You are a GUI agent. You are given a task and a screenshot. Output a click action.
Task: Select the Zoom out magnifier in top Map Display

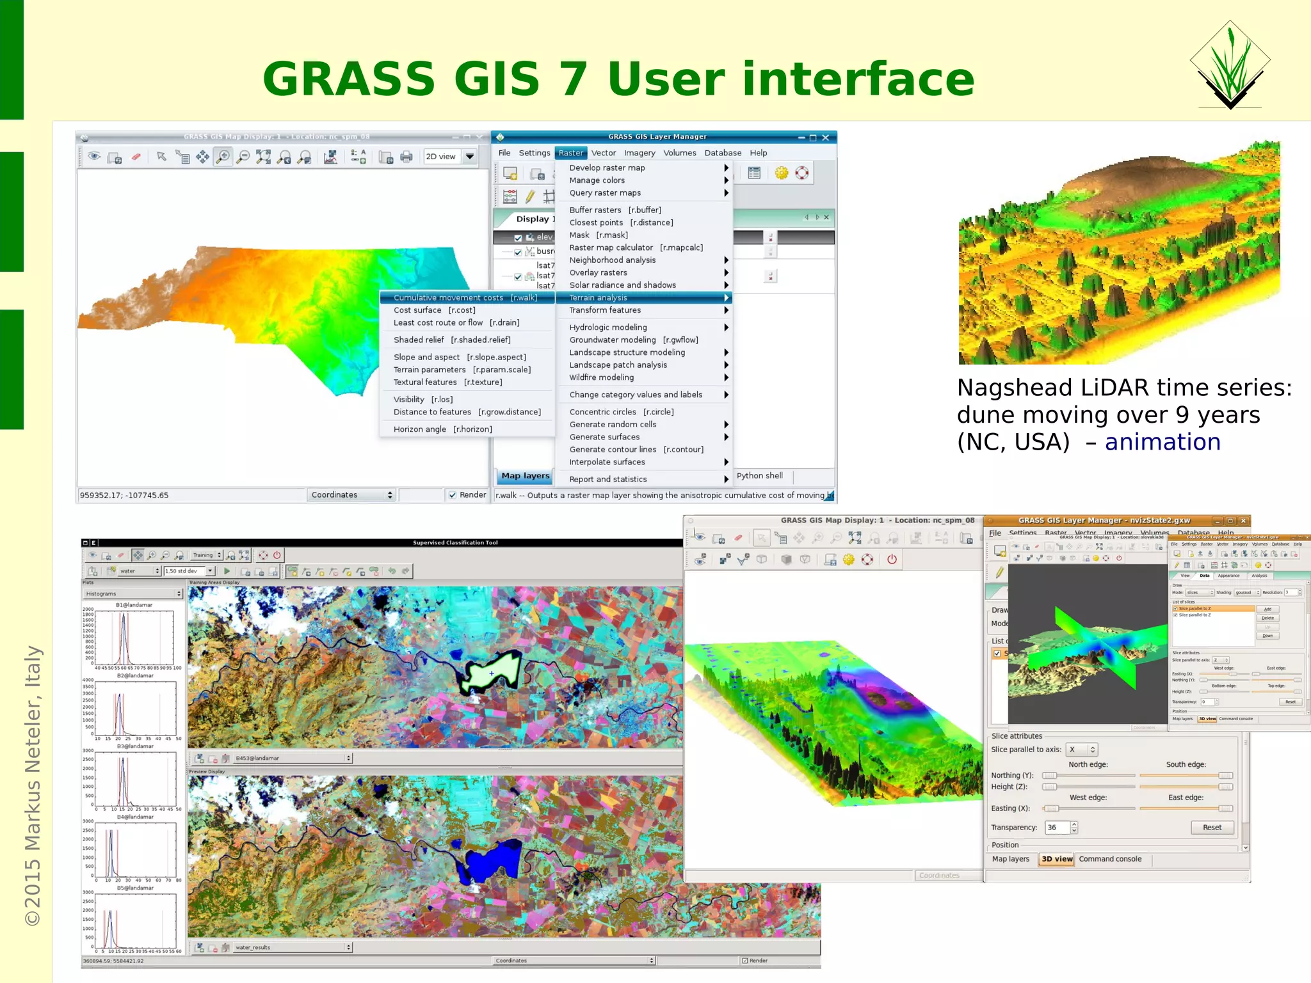243,157
